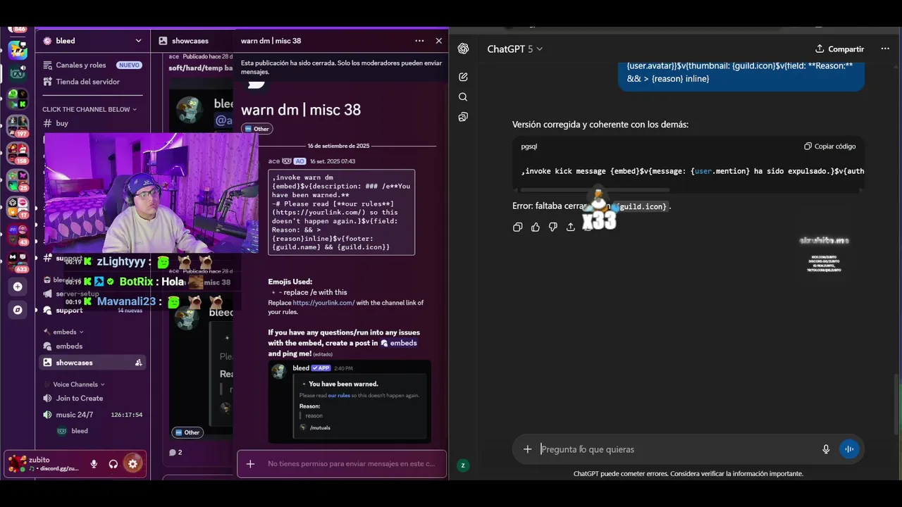This screenshot has height=507, width=902.
Task: Select the showcases channel in sidebar
Action: click(92, 363)
